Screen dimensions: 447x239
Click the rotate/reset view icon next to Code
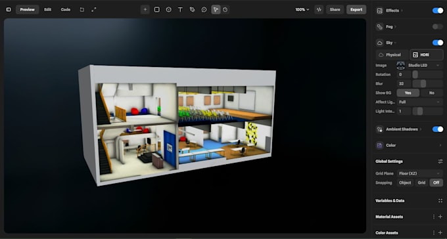[x=82, y=9]
